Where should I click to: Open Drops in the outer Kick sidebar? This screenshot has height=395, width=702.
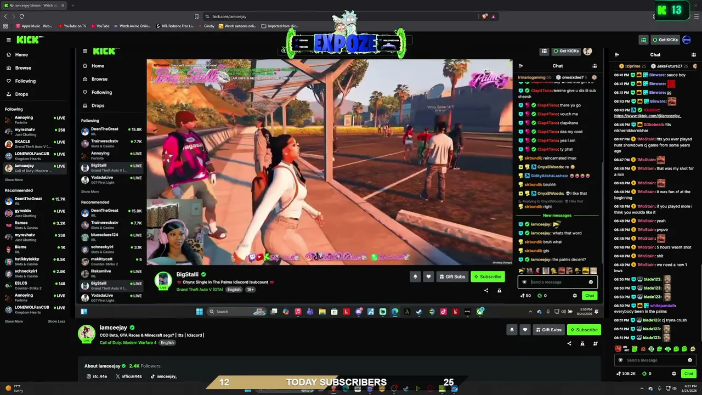click(21, 94)
